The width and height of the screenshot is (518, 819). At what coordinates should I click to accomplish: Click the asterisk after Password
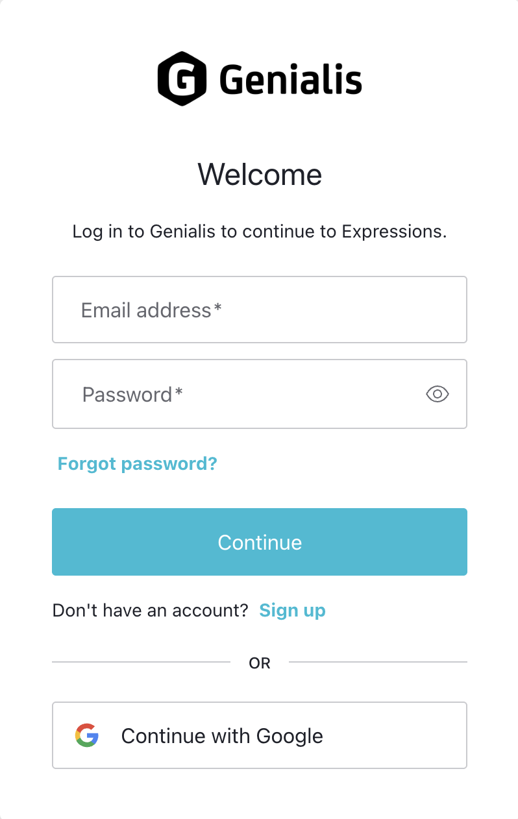(x=179, y=393)
